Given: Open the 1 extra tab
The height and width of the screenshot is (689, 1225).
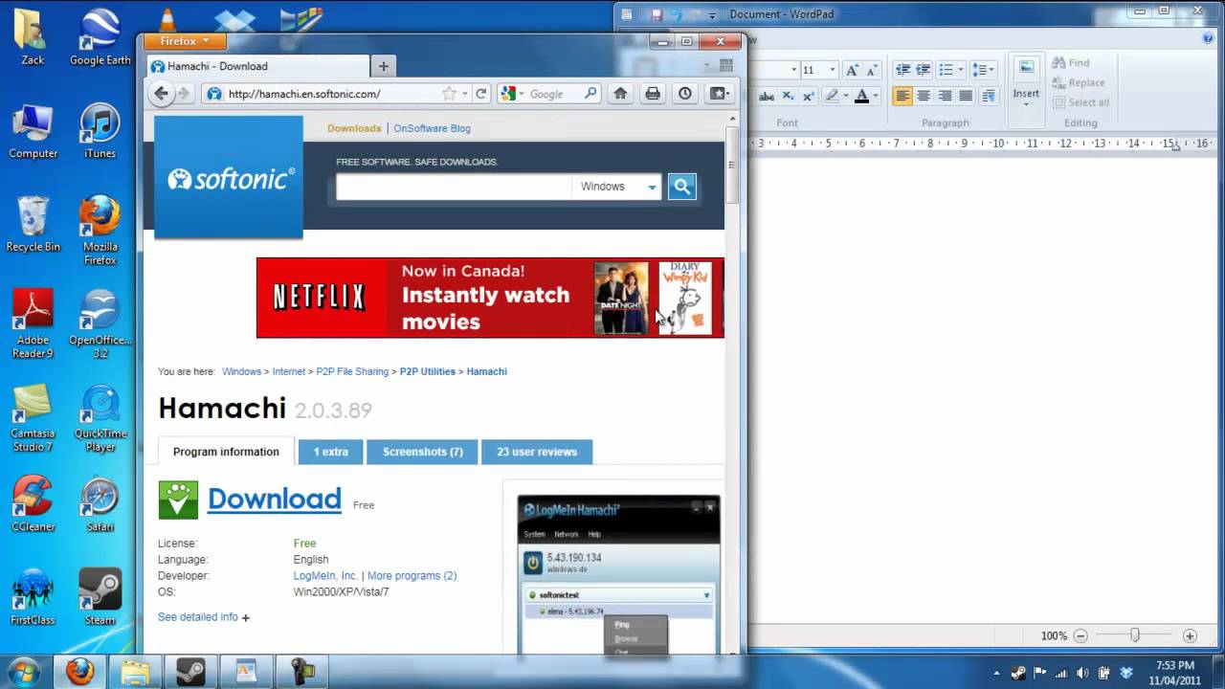Looking at the screenshot, I should pyautogui.click(x=331, y=452).
